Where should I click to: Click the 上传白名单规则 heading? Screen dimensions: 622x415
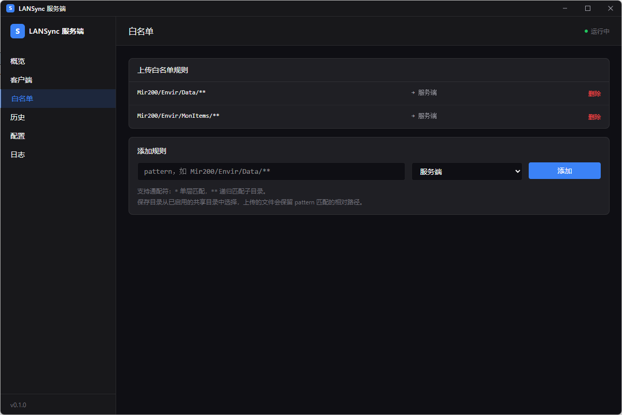[x=163, y=70]
